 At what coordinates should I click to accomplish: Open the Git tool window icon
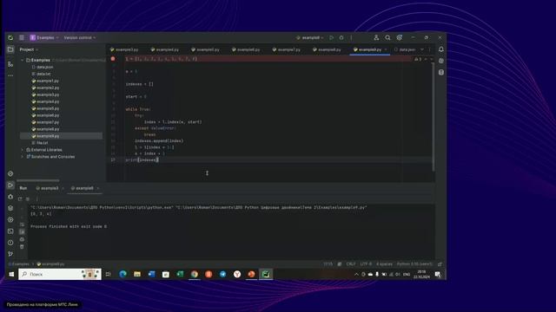coord(10,254)
